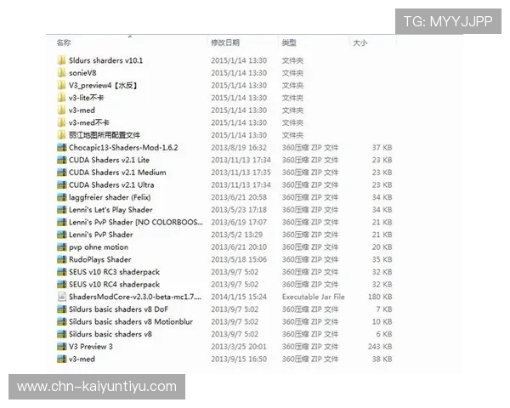Screen dimensions: 510x408
Task: Click ZIP icon of v3-med sized 38 KB
Action: click(62, 359)
